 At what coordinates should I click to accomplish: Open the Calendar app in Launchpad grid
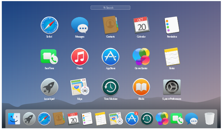click(x=141, y=25)
